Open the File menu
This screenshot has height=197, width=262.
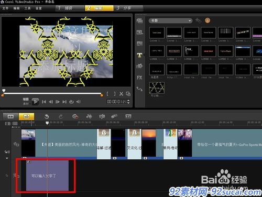coord(5,8)
